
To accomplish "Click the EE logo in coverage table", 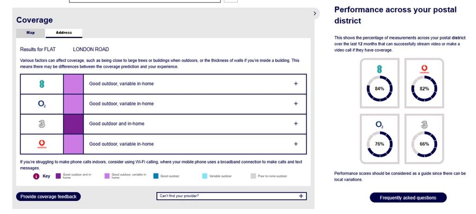I will 42,84.
